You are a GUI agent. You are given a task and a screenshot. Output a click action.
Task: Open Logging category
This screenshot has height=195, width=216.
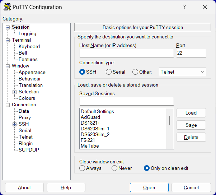27,34
